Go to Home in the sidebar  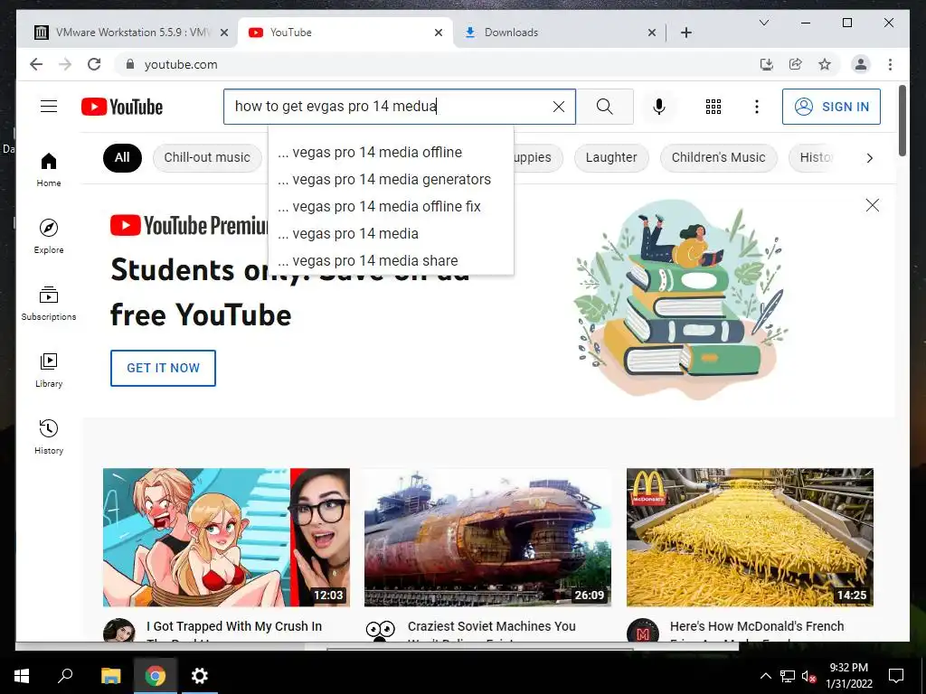49,169
